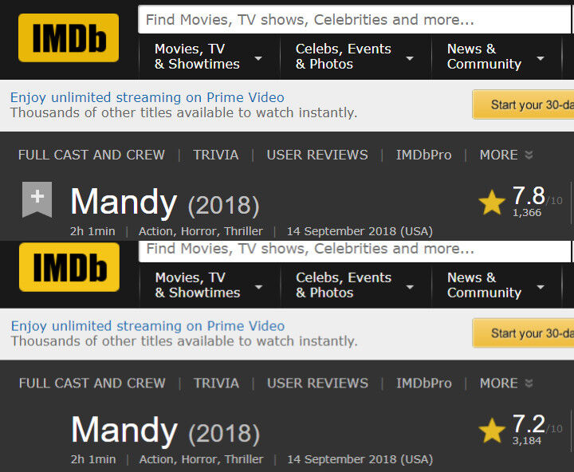
Task: Open FULL CAST AND CREW above the 7.8 rating
Action: [92, 155]
